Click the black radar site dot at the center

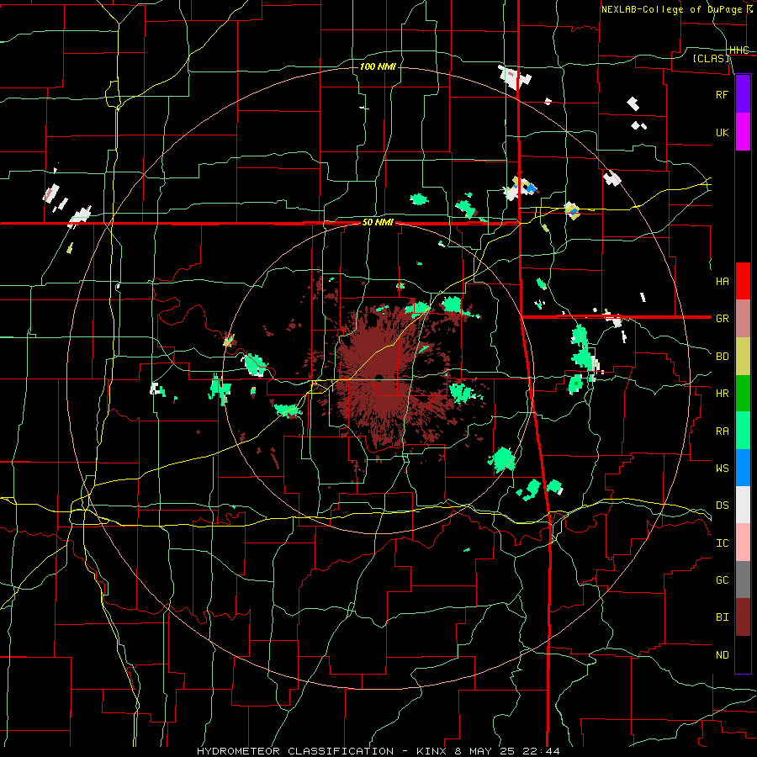pyautogui.click(x=379, y=377)
